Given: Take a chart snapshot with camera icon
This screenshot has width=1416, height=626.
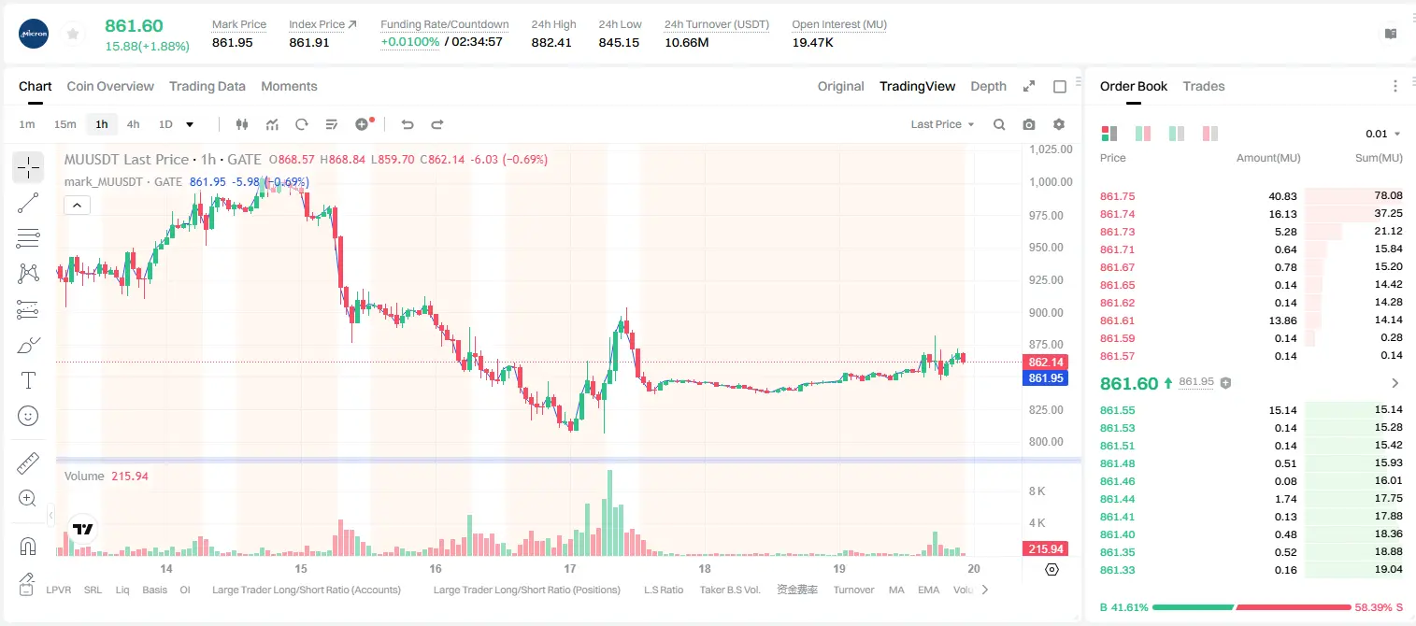Looking at the screenshot, I should click(x=1029, y=124).
